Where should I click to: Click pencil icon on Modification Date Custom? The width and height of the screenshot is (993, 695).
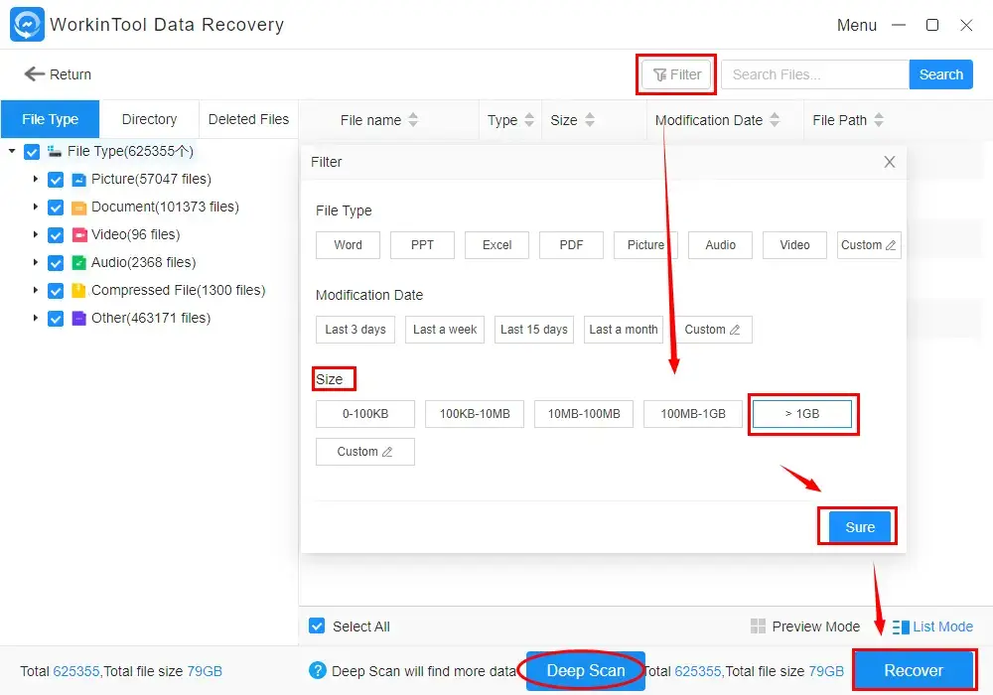tap(735, 330)
